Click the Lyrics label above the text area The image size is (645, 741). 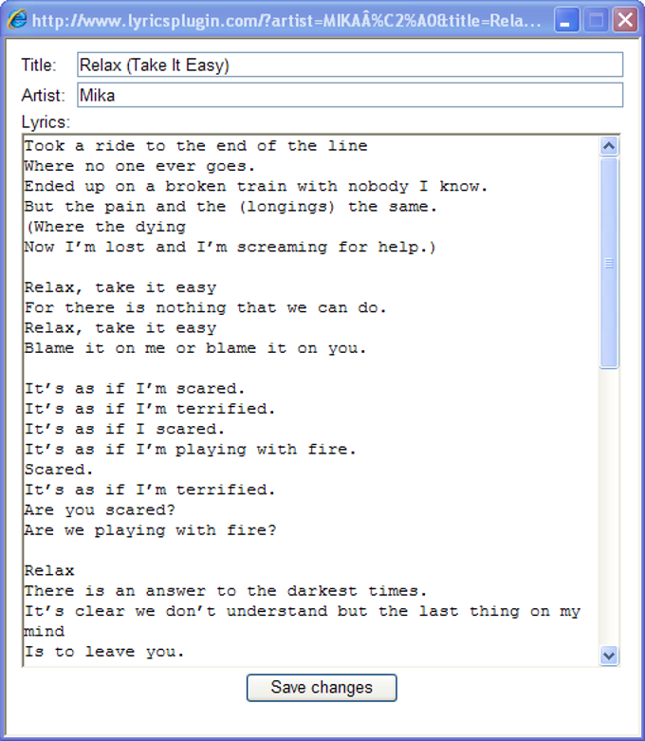point(46,122)
